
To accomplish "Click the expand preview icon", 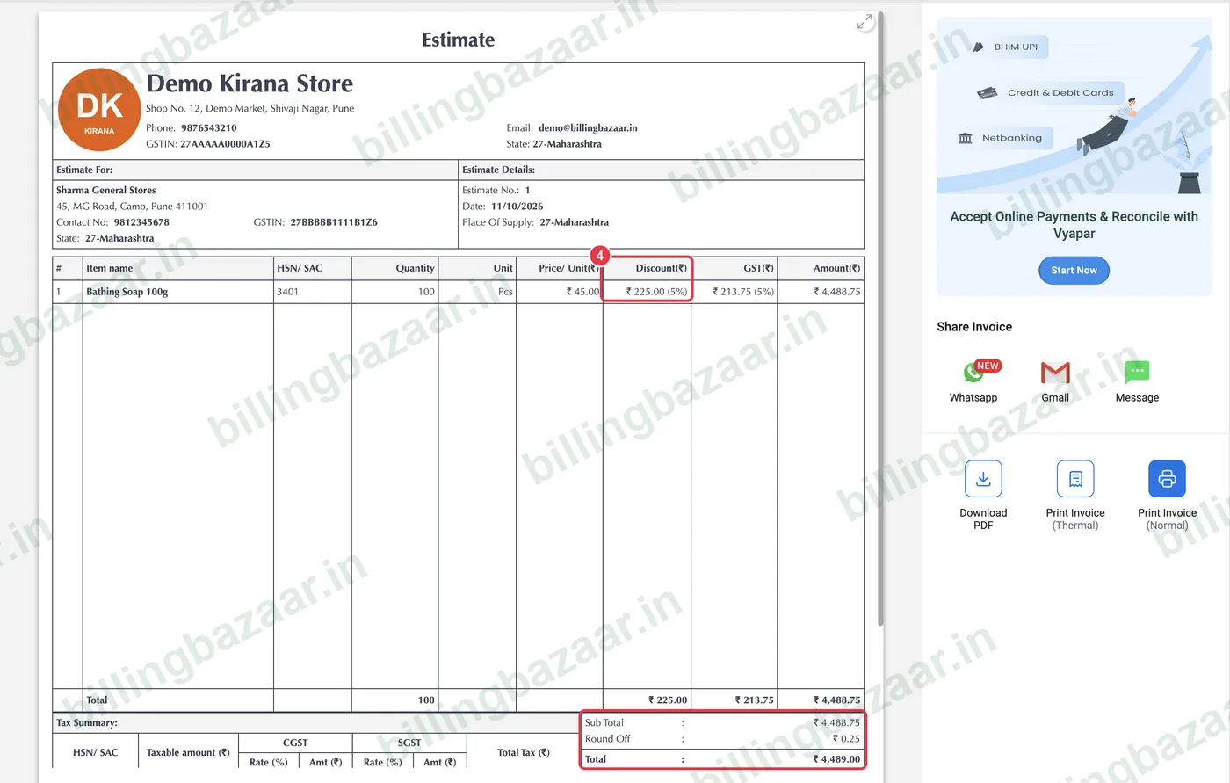I will (x=865, y=22).
